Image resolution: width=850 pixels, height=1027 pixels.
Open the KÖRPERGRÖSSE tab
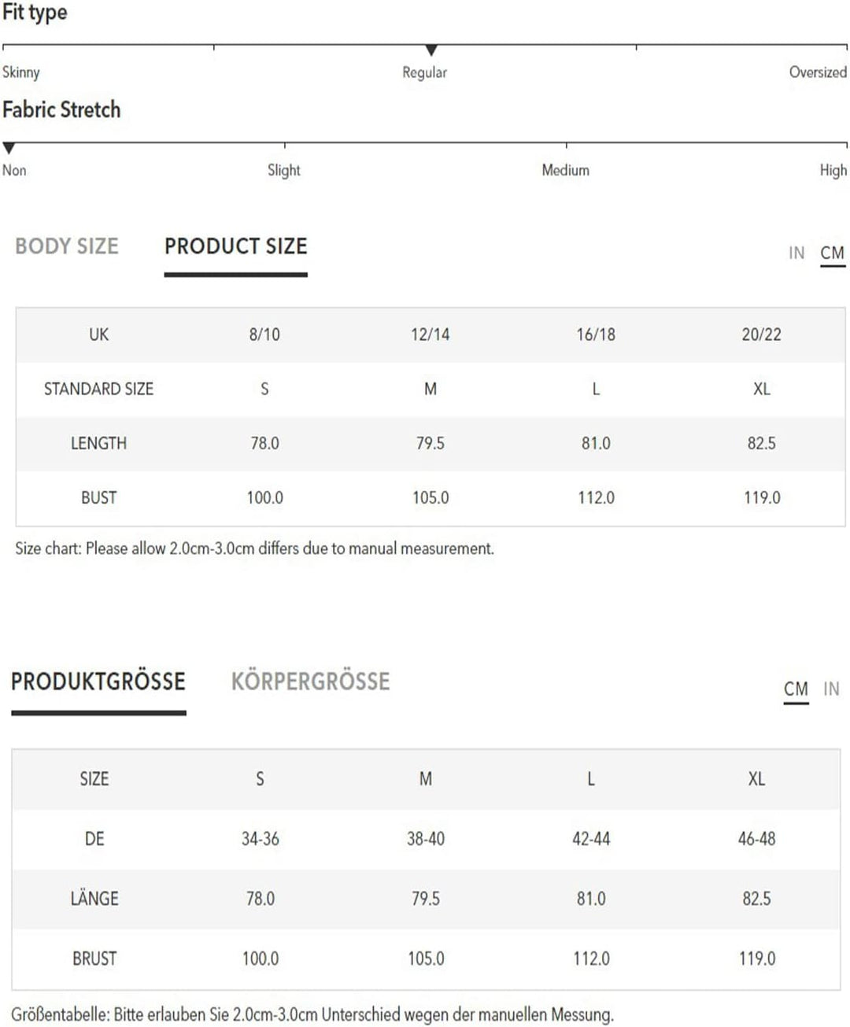[x=310, y=682]
